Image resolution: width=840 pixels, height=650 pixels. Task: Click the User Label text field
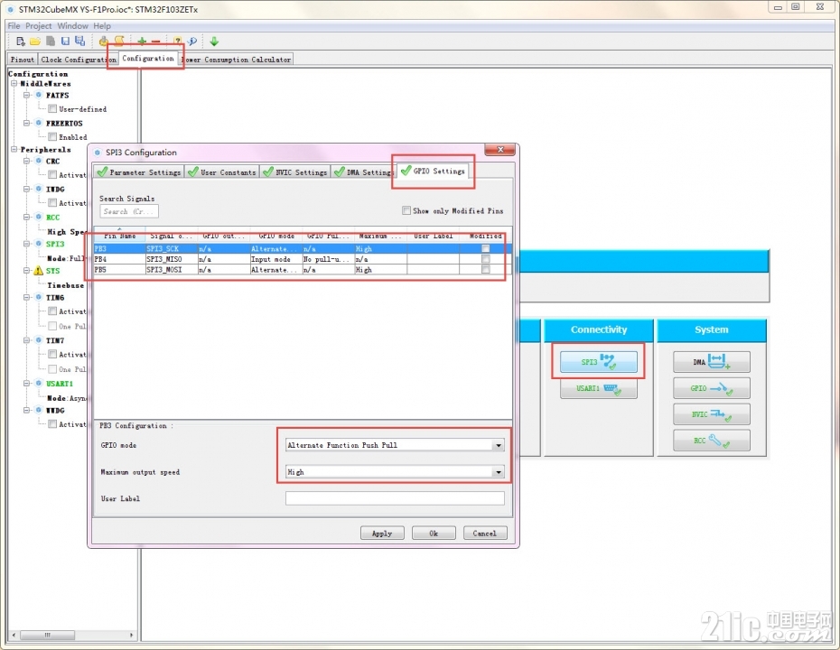395,498
